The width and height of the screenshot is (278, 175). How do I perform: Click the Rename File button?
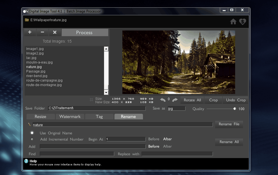click(x=229, y=124)
